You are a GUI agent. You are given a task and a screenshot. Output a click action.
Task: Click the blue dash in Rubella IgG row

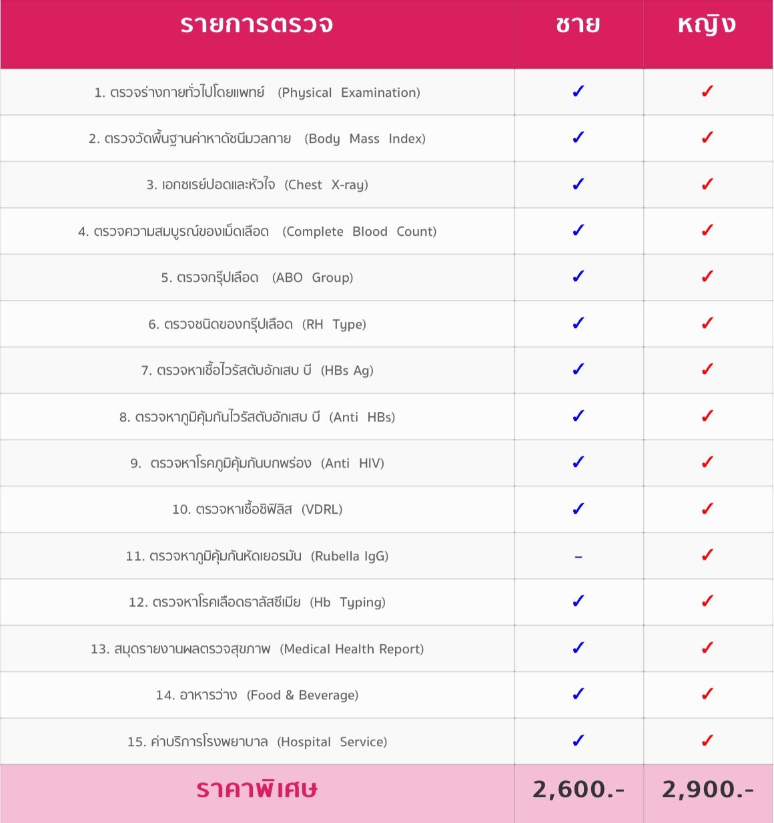point(578,556)
